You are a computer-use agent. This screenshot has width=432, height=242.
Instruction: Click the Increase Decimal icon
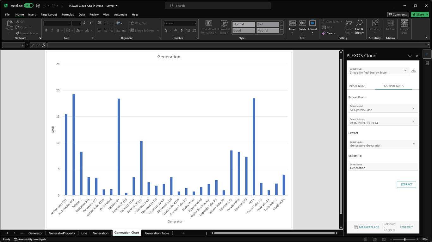tap(188, 31)
